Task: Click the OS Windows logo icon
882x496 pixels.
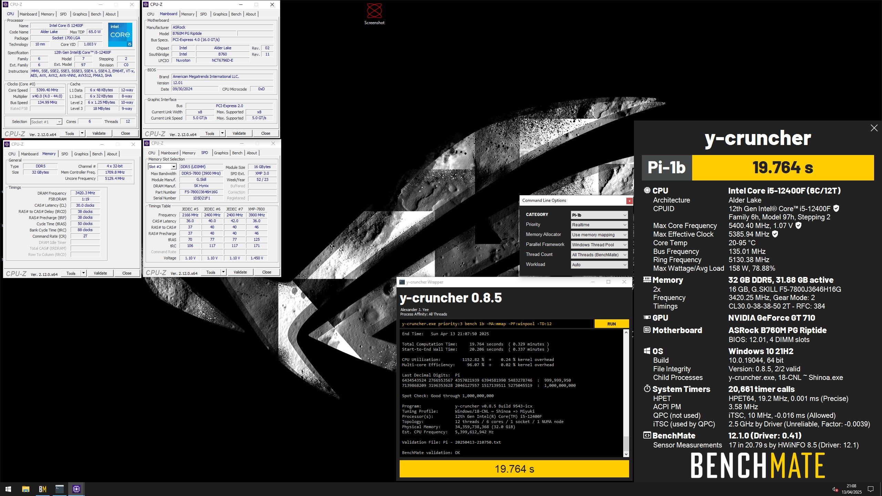Action: [x=647, y=351]
